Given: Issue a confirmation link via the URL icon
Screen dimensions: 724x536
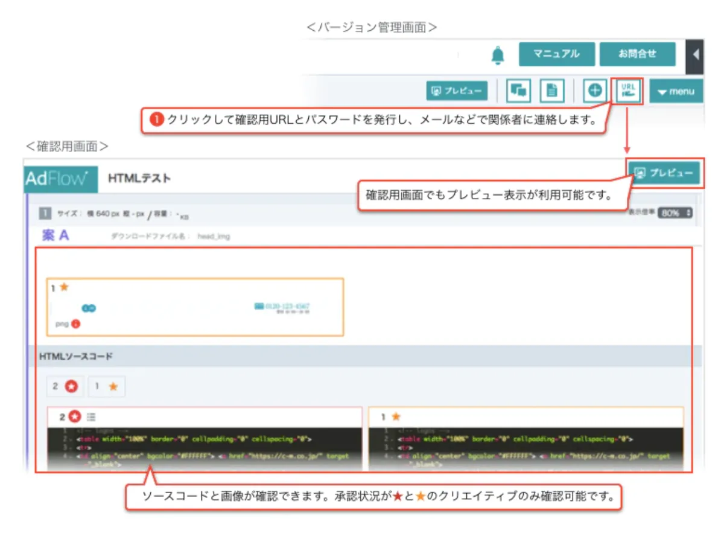Looking at the screenshot, I should click(627, 91).
